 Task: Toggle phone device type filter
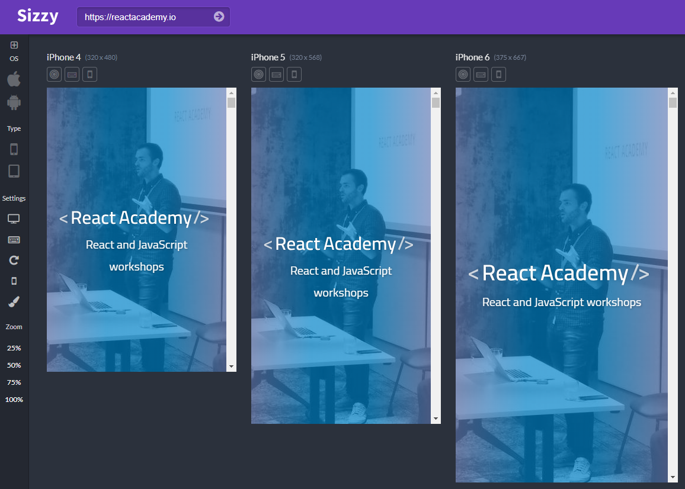click(x=14, y=149)
